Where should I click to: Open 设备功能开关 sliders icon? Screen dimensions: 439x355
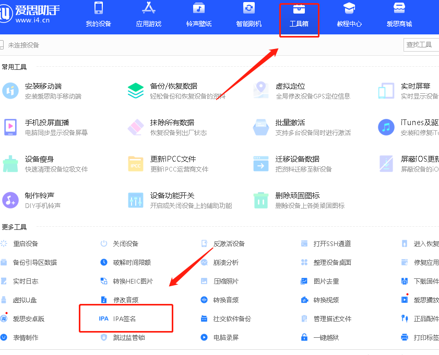click(x=136, y=200)
